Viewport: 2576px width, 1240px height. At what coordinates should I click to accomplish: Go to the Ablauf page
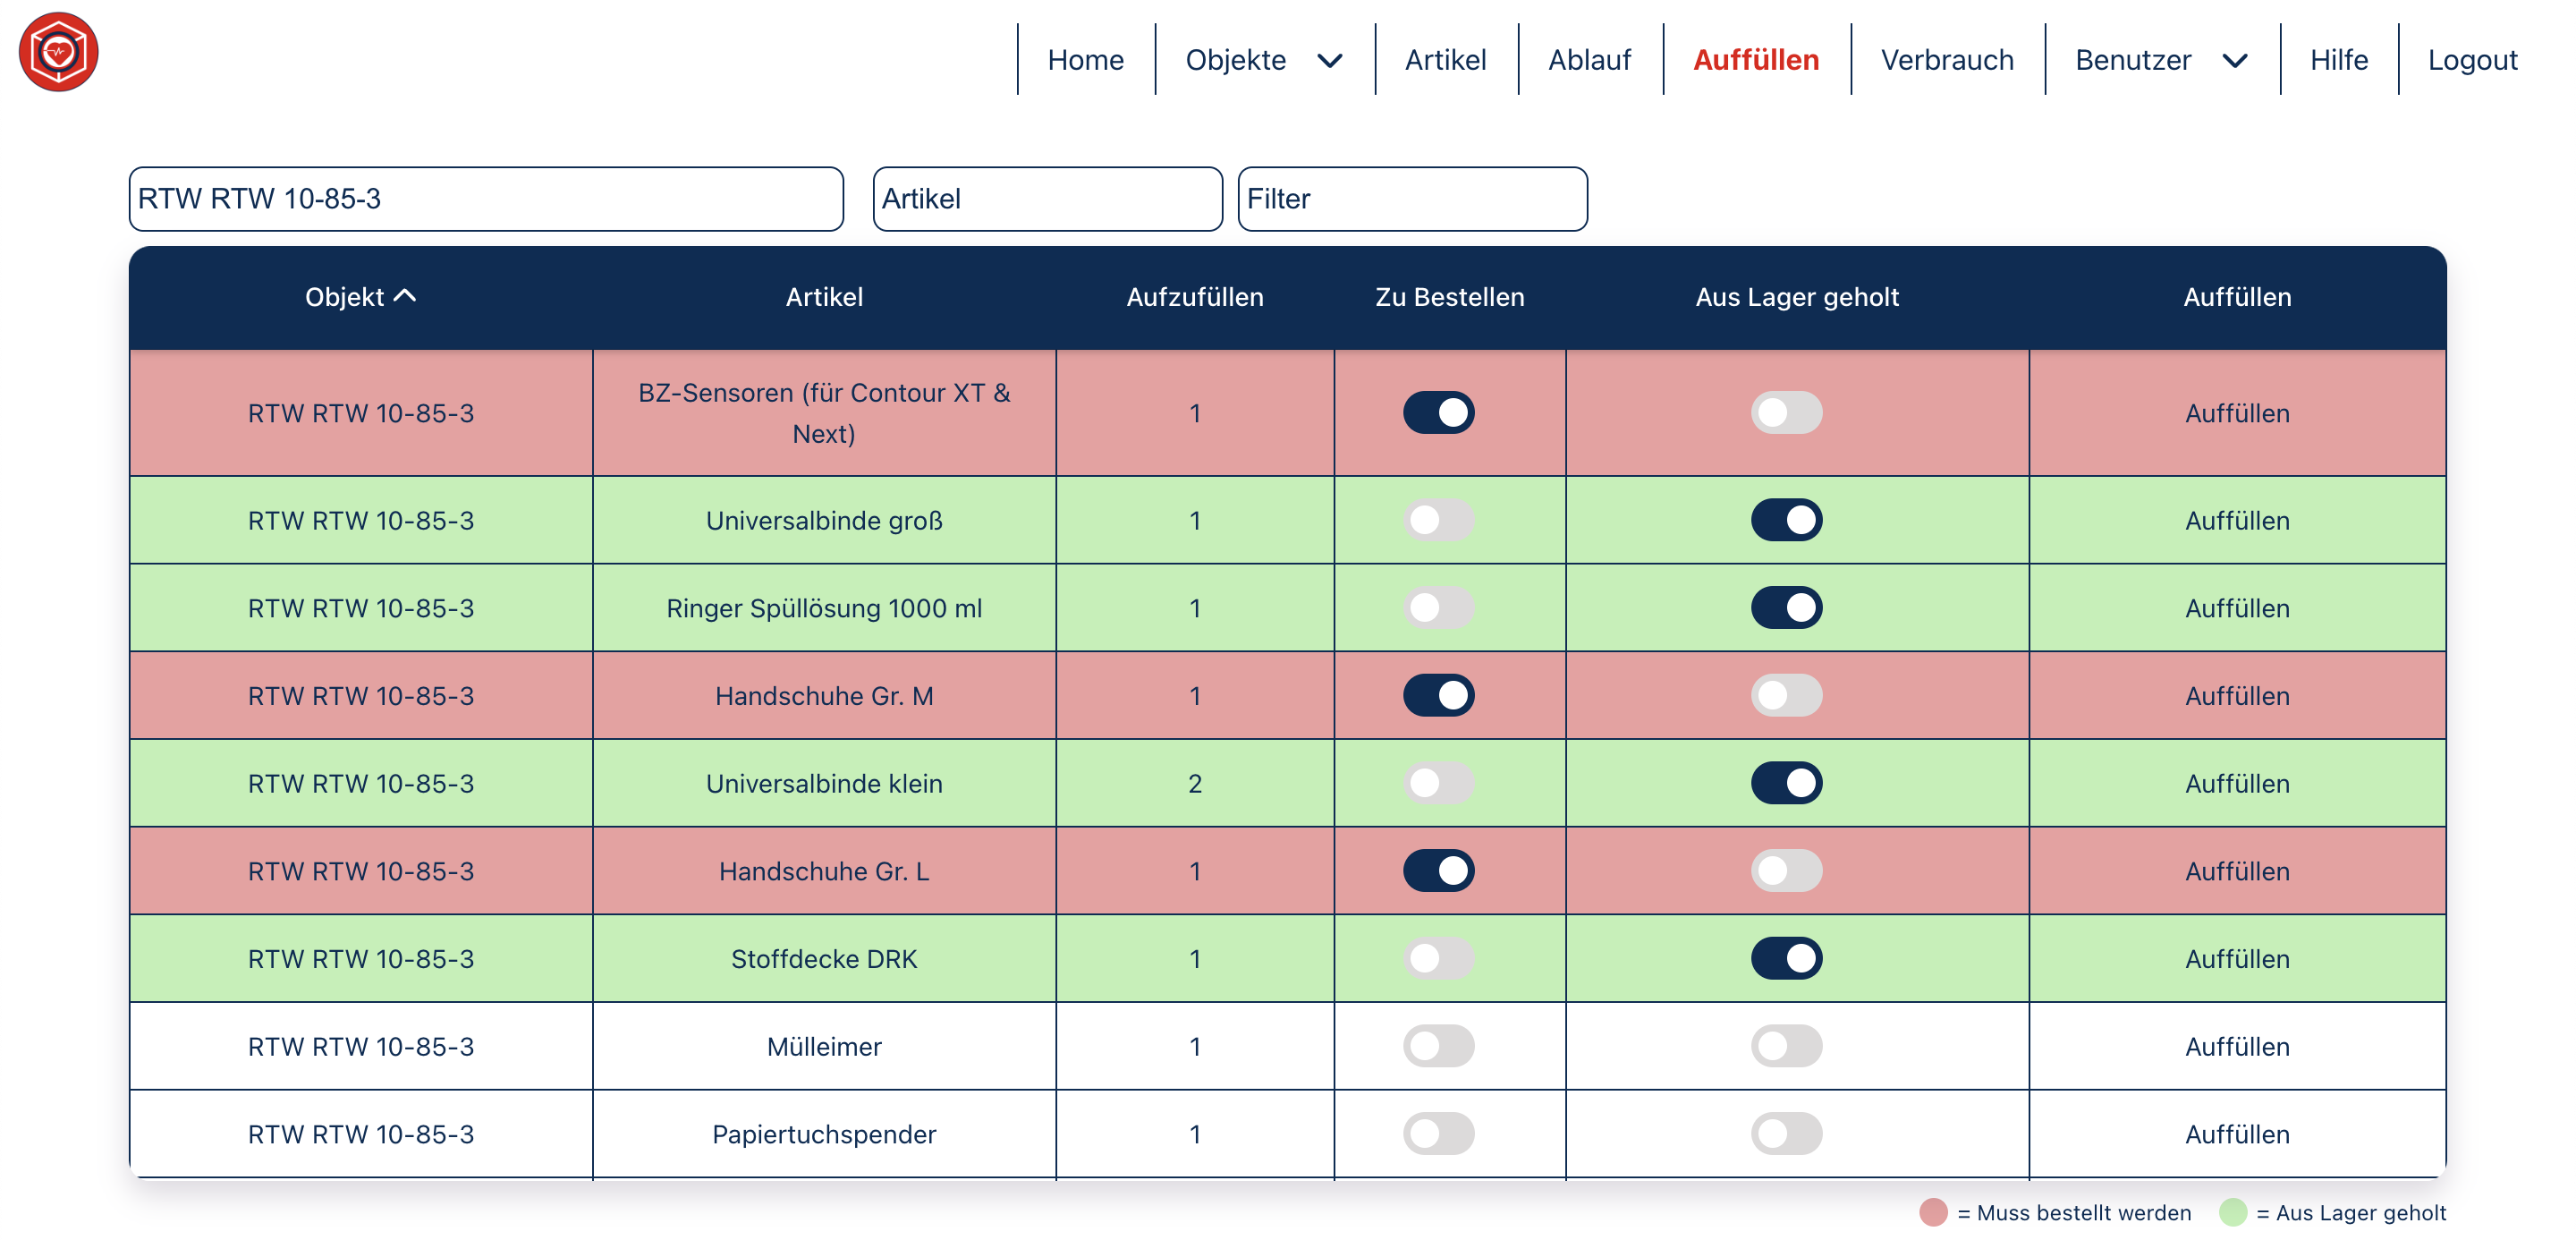click(1589, 60)
